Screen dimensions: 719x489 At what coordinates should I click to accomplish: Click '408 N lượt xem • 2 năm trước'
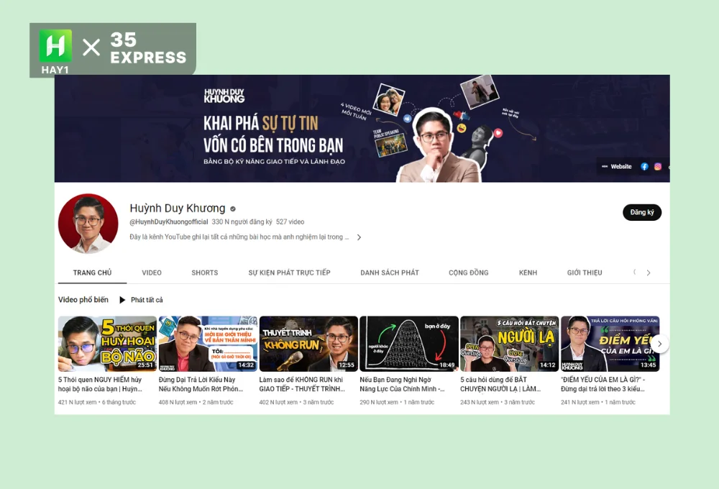pos(196,402)
